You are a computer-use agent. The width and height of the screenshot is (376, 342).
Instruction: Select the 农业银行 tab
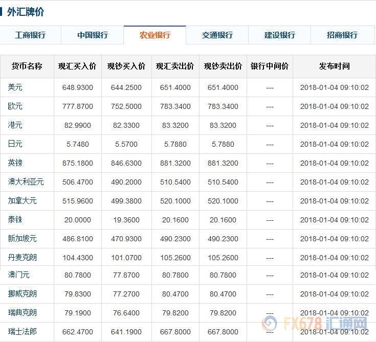tap(155, 35)
